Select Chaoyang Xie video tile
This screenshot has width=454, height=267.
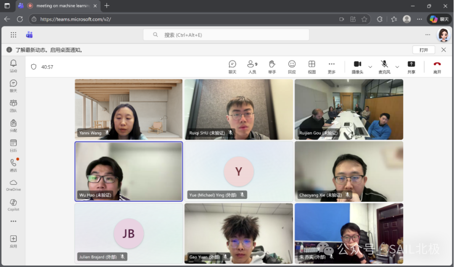348,172
